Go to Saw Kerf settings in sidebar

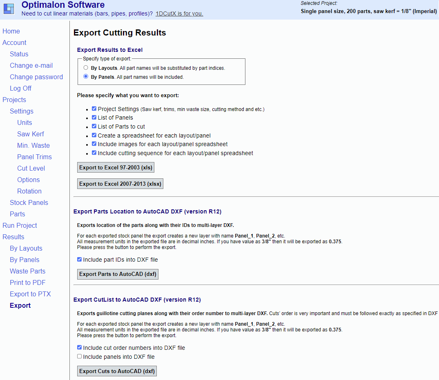[30, 134]
